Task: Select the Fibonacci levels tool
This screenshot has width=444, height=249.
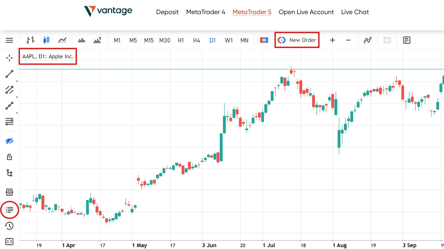Action: tap(9, 122)
